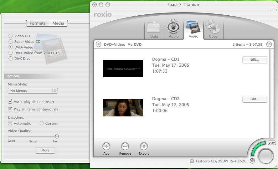Select the DVD-Video format option
This screenshot has height=169, width=278.
tap(11, 47)
